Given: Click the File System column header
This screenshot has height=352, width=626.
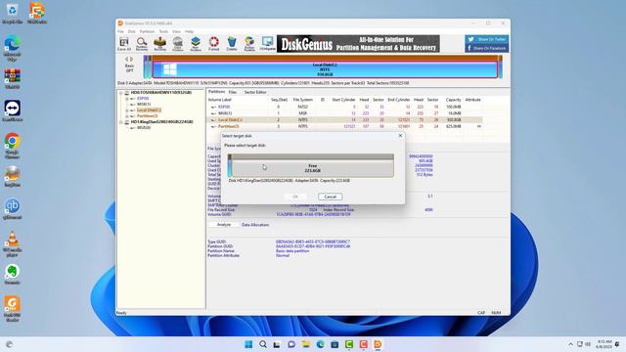Looking at the screenshot, I should (x=303, y=100).
